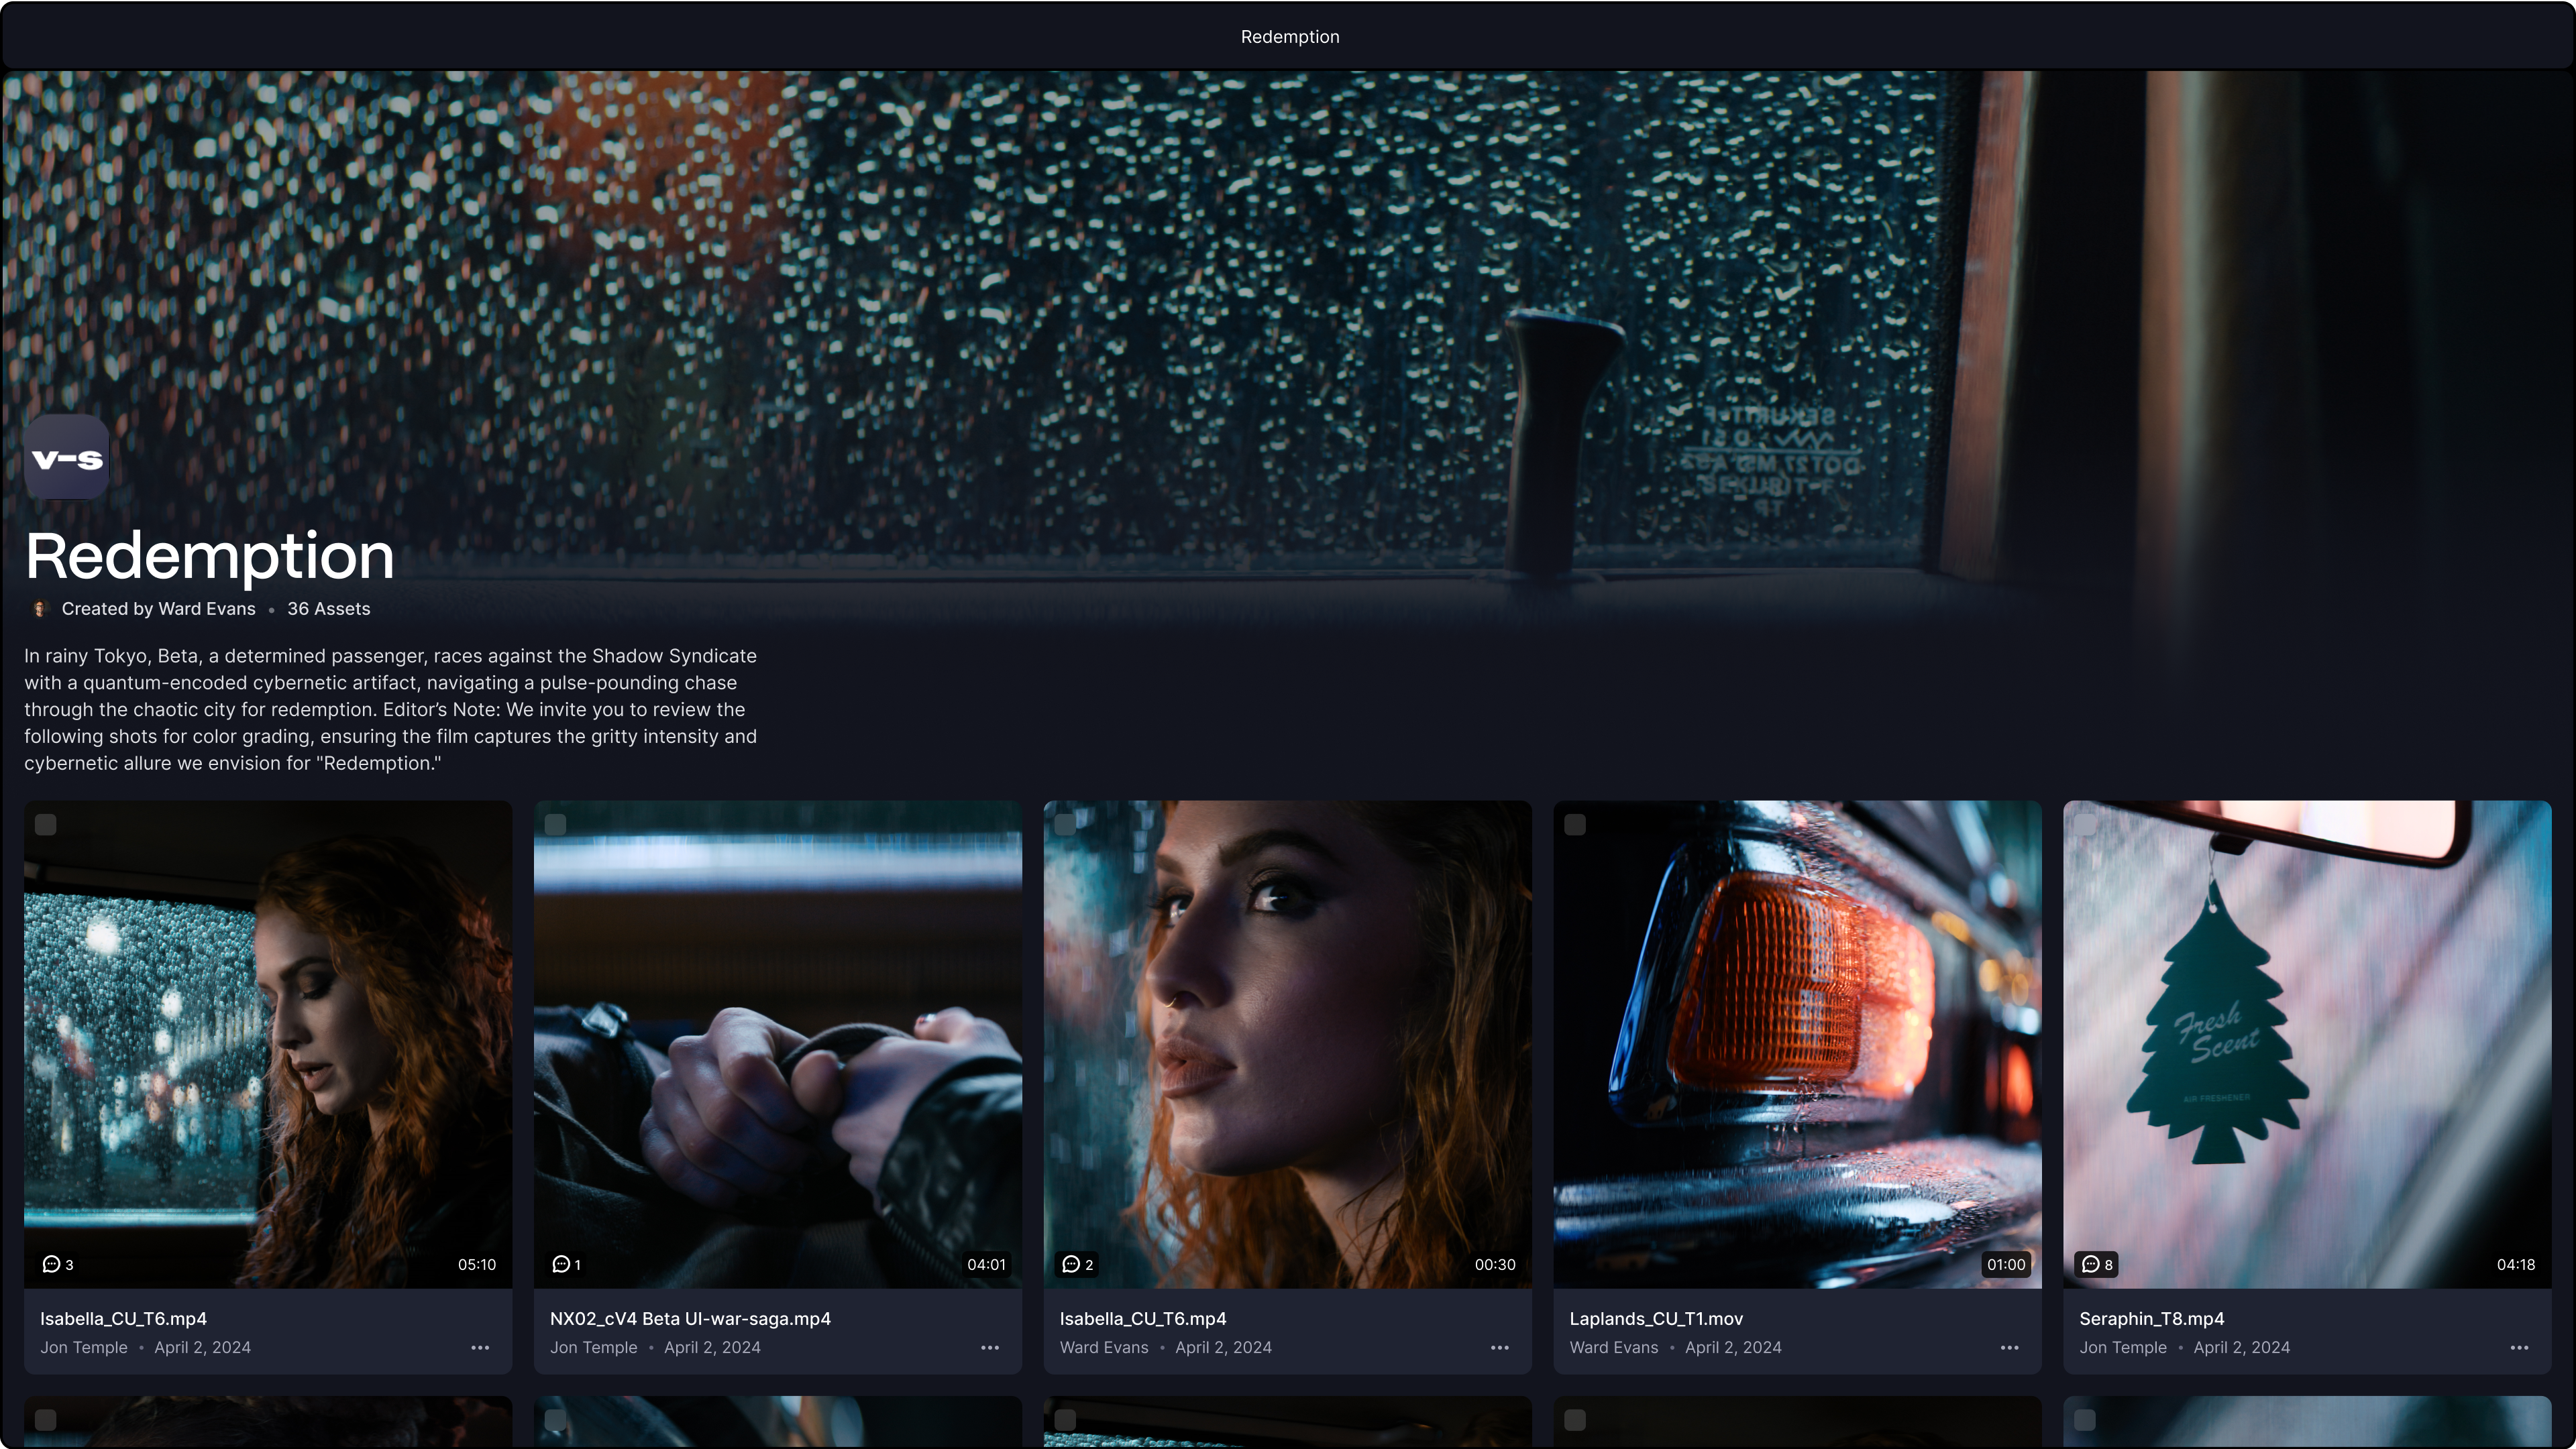Open more options for Jon Temple's Isabella_CU_T6.mp4

[480, 1347]
